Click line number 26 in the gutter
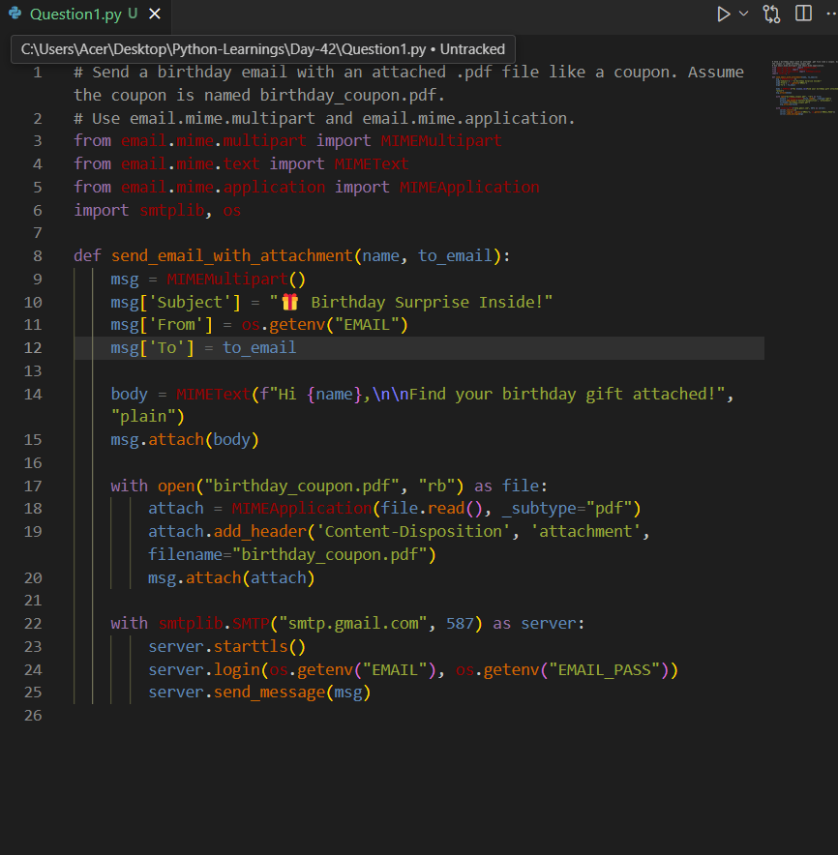The image size is (838, 855). coord(33,716)
